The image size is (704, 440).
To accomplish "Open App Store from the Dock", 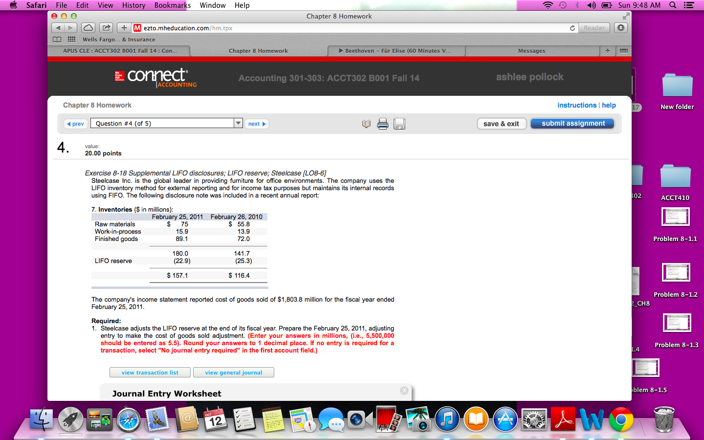I will tap(505, 419).
